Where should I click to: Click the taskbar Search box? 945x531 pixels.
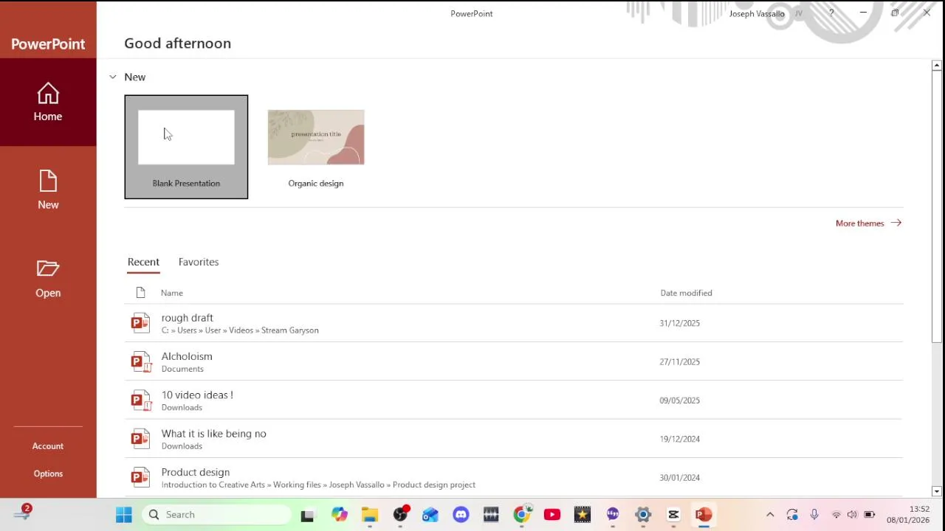click(x=217, y=515)
